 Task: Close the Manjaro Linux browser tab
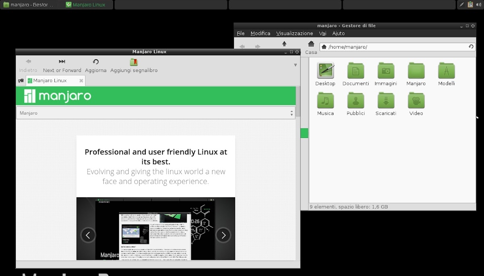pos(81,80)
